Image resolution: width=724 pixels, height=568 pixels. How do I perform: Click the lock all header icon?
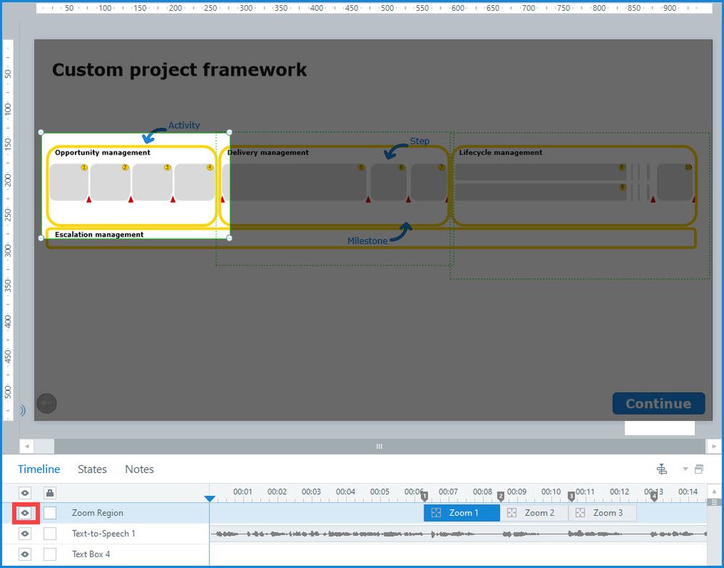(x=50, y=493)
